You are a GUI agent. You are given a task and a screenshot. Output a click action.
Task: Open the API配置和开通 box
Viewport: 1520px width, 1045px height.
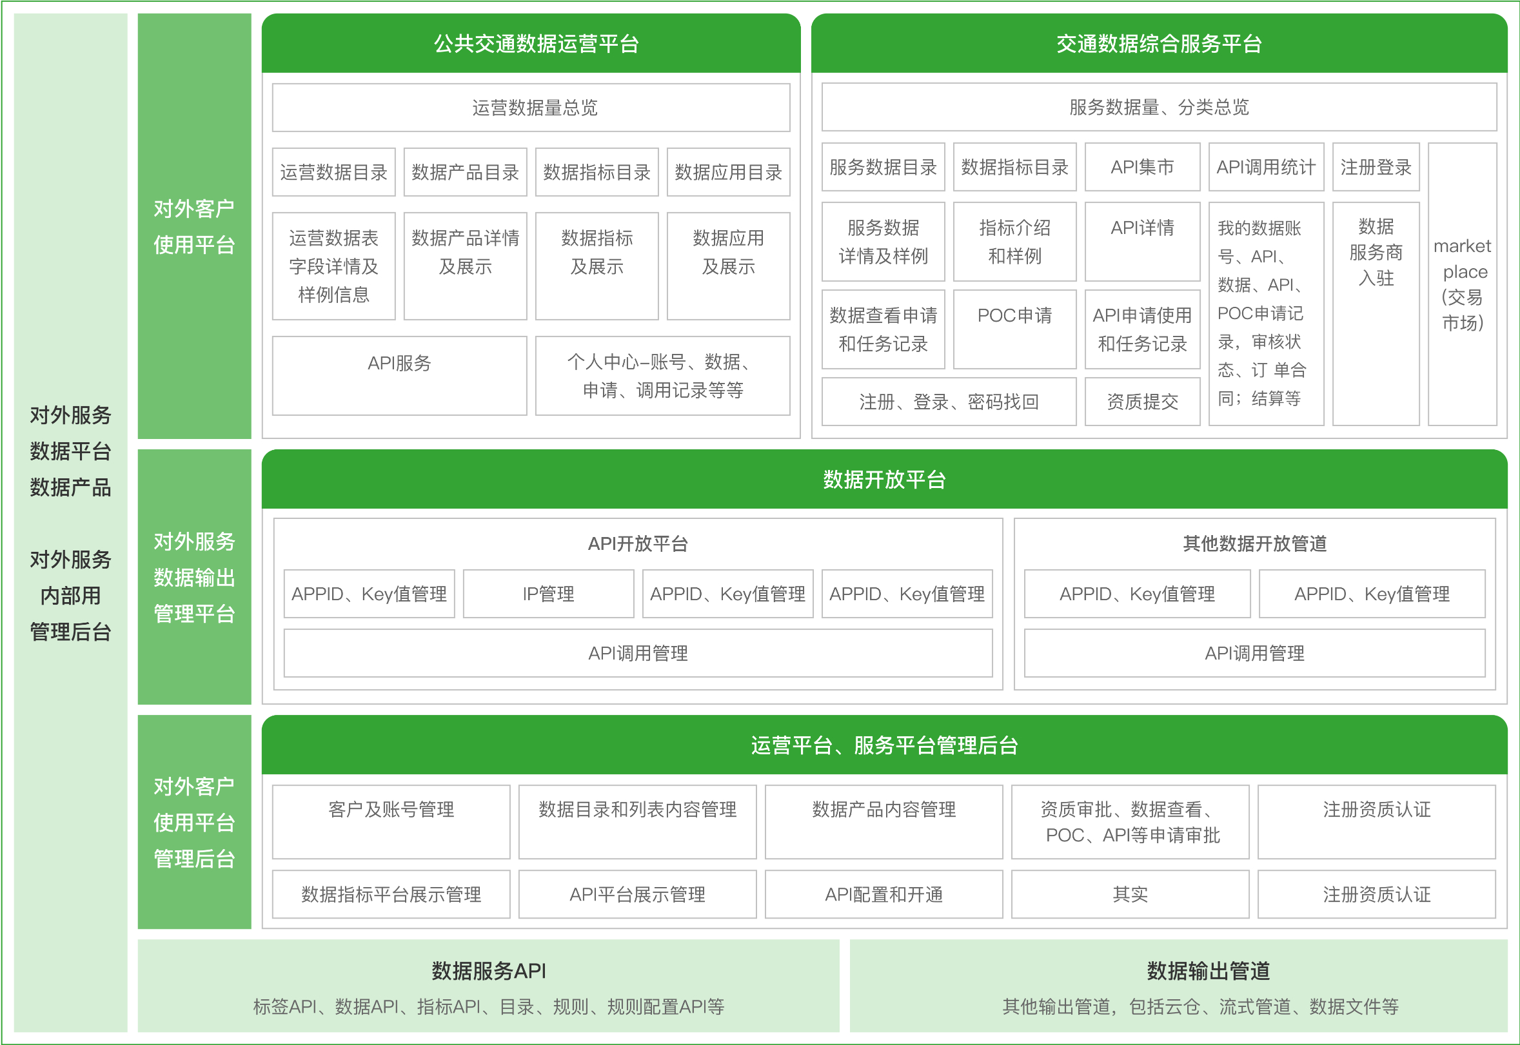(883, 894)
